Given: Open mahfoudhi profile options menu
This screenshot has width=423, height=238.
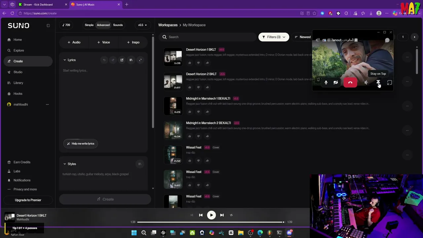Looking at the screenshot, I should tap(47, 104).
